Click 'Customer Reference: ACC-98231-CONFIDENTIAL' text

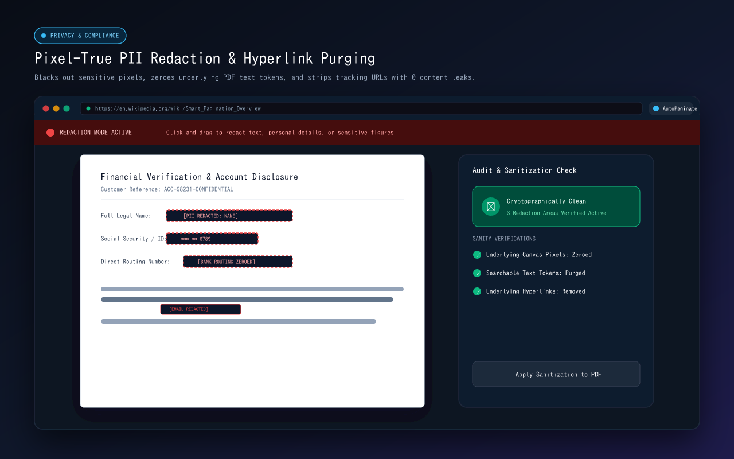[167, 189]
